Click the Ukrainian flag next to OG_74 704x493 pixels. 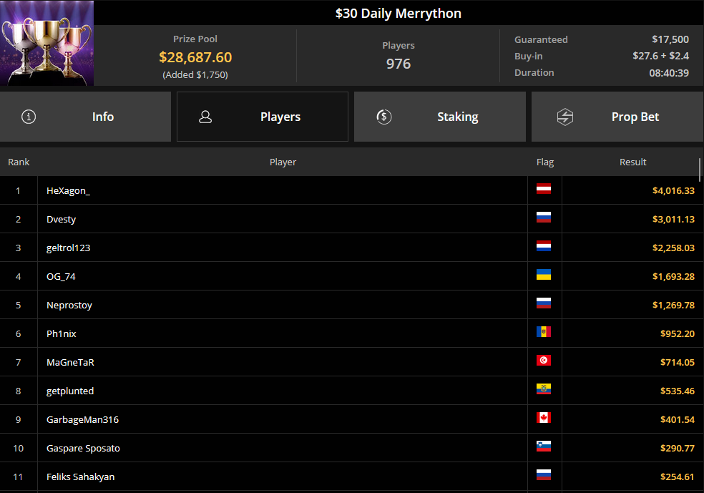pyautogui.click(x=544, y=275)
